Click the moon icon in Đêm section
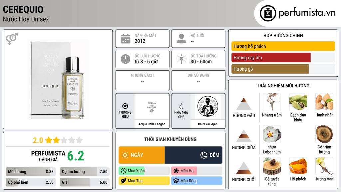 [204, 155]
